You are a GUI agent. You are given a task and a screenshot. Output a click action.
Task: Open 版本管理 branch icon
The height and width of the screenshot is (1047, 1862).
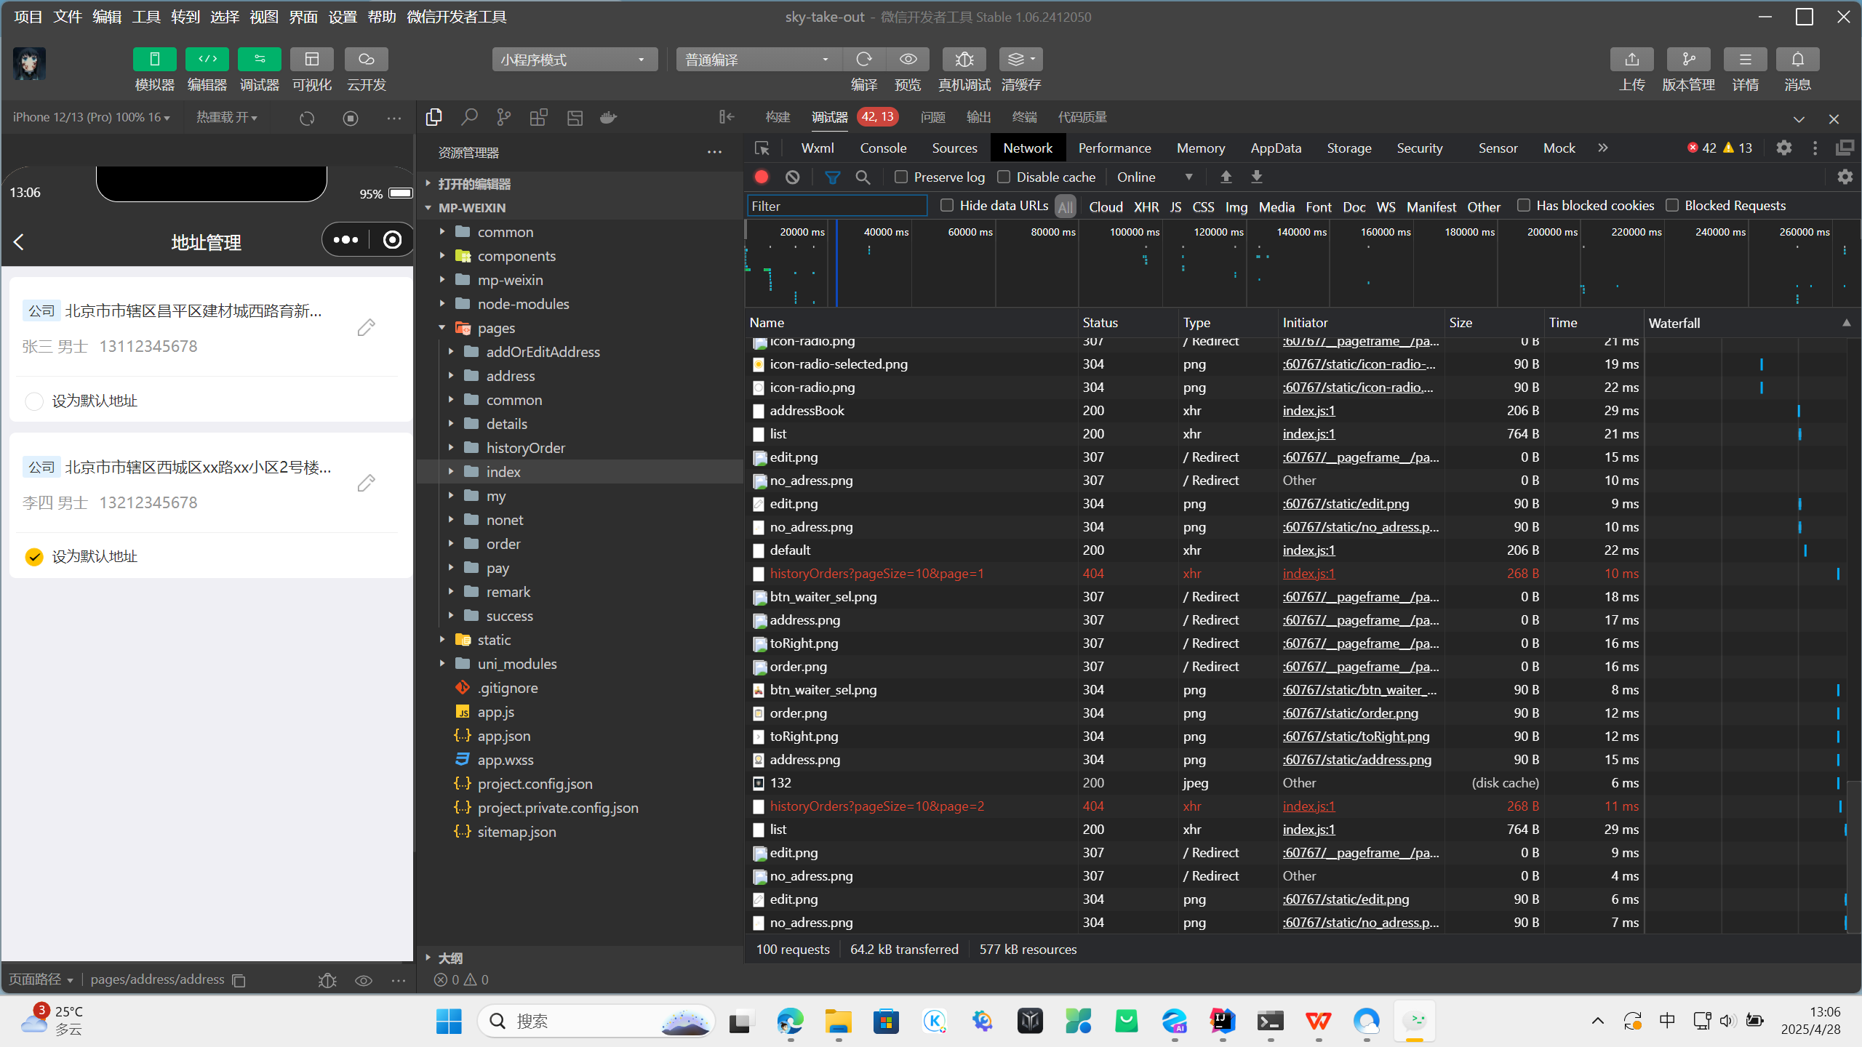(1688, 59)
